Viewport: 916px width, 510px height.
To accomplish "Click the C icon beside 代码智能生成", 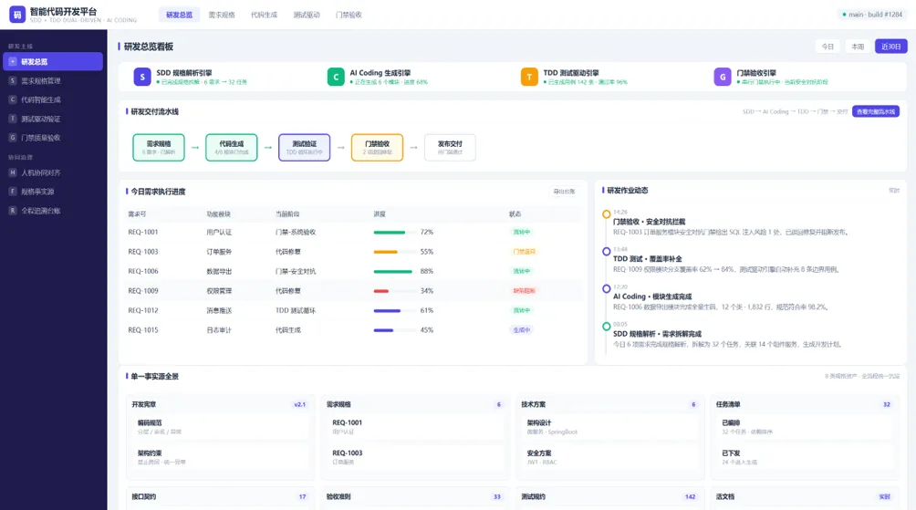I will (x=12, y=99).
